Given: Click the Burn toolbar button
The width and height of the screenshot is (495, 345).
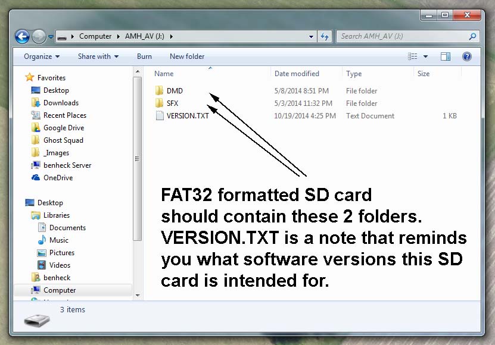Looking at the screenshot, I should coord(144,57).
